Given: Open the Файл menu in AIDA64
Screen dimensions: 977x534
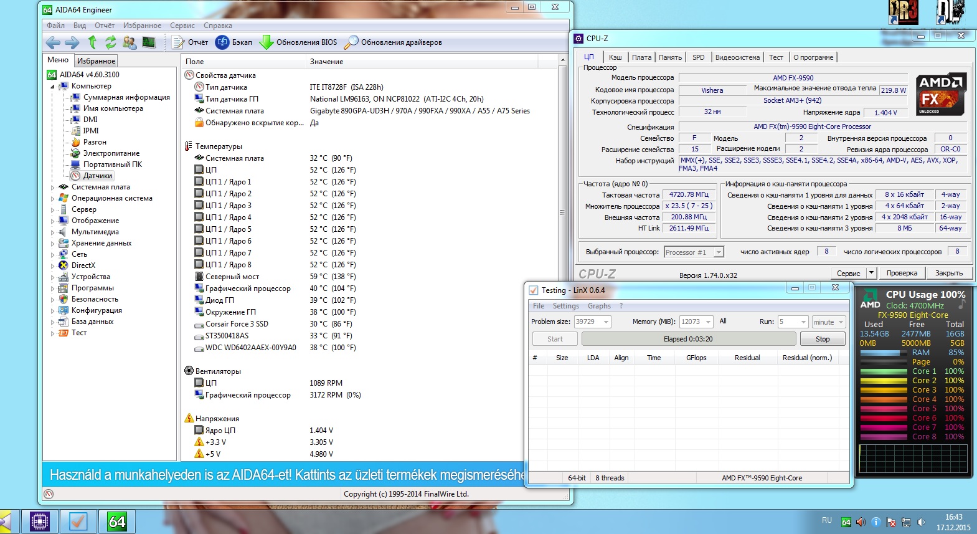Looking at the screenshot, I should (x=55, y=26).
